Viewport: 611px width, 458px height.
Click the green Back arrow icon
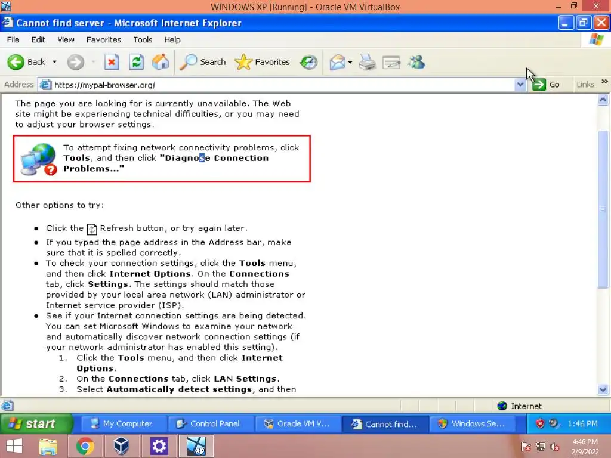pos(16,62)
